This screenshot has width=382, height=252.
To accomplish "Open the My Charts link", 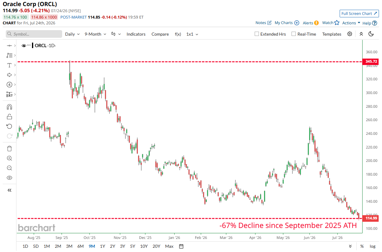I will coord(287,23).
